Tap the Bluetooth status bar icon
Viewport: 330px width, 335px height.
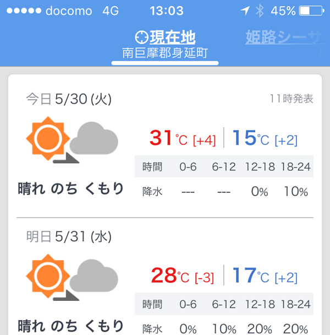[260, 11]
